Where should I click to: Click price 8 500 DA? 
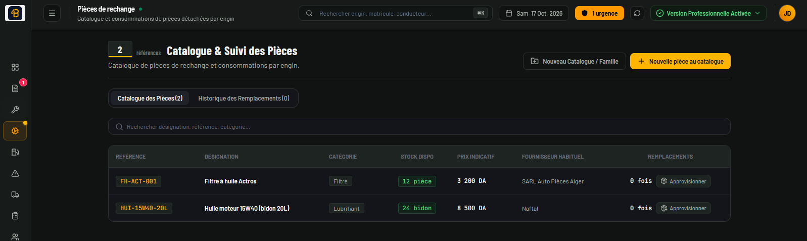(x=471, y=208)
